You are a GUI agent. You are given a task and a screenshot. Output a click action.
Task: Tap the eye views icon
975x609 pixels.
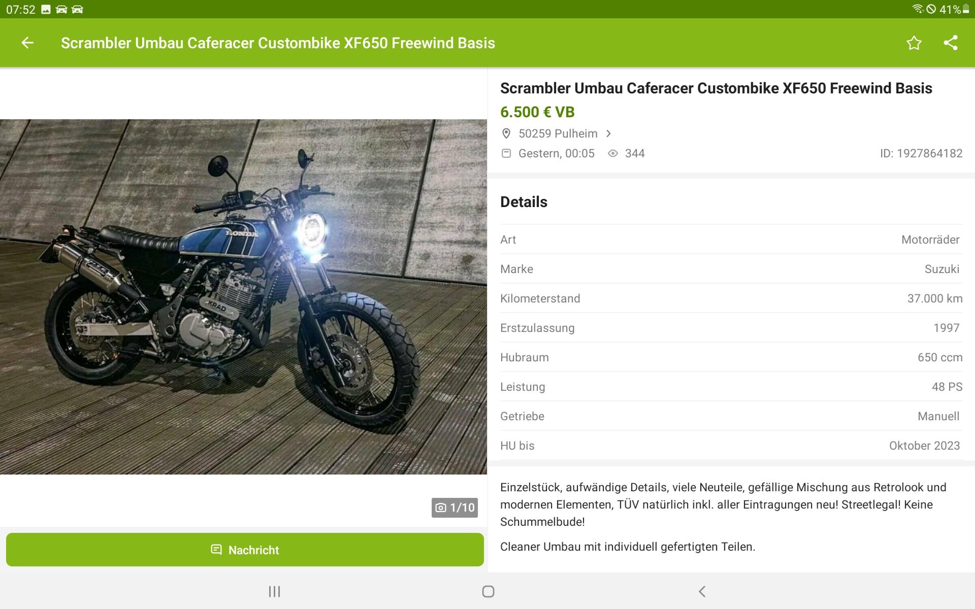pyautogui.click(x=613, y=153)
